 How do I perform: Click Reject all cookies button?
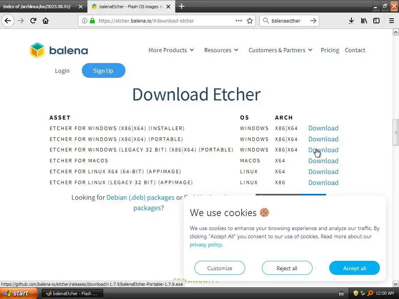[x=287, y=268]
